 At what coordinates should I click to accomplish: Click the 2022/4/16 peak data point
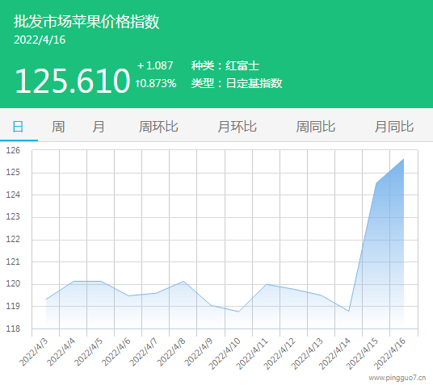click(404, 159)
